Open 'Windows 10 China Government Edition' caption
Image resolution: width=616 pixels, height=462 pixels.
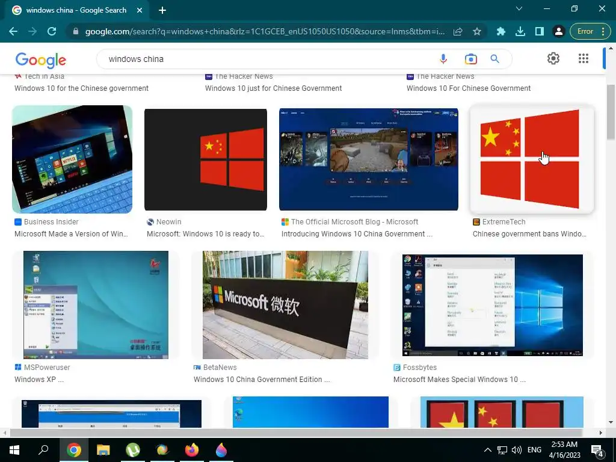coord(262,380)
